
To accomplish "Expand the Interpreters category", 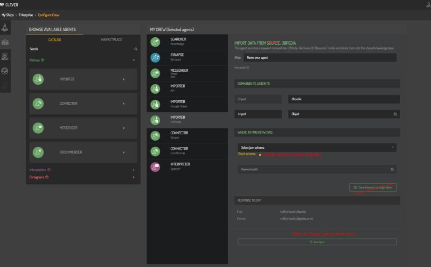I will tap(133, 170).
